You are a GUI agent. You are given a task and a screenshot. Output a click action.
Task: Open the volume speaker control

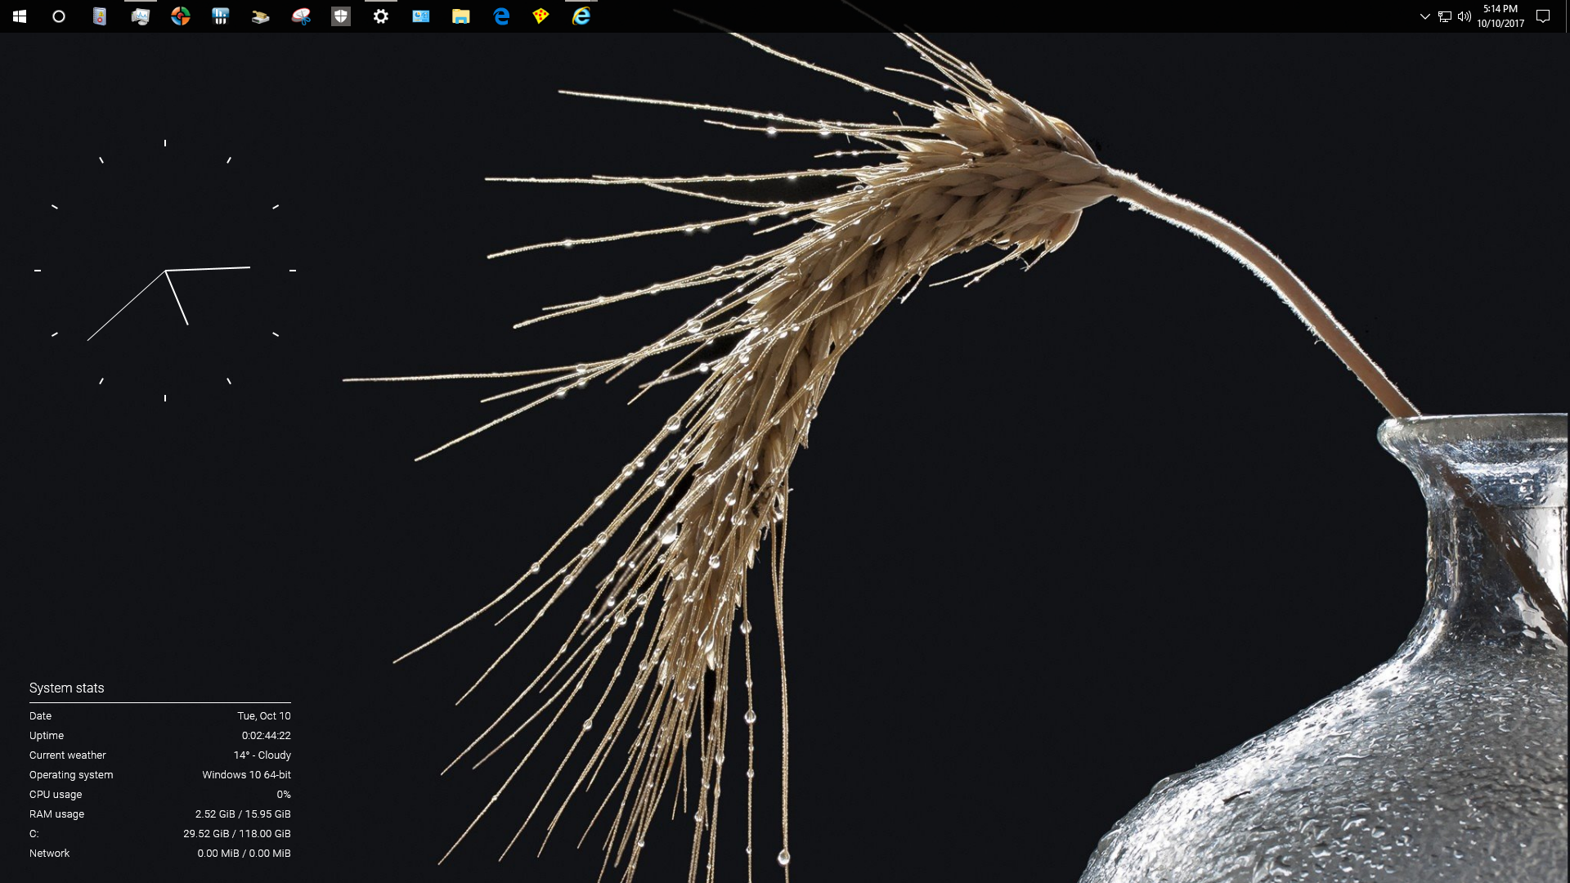[1465, 16]
